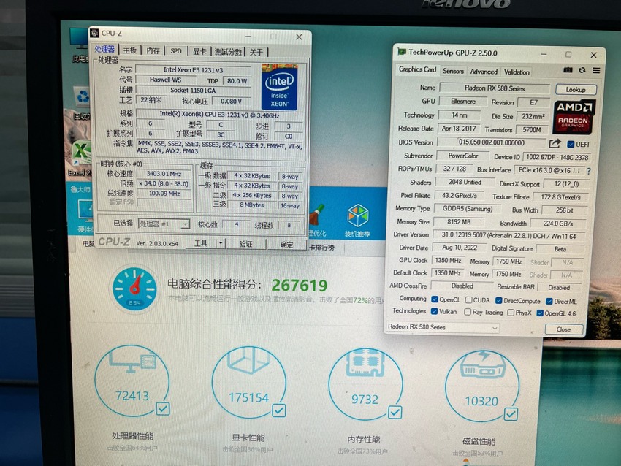
Task: Toggle the Ray Tracing checkbox
Action: (468, 312)
